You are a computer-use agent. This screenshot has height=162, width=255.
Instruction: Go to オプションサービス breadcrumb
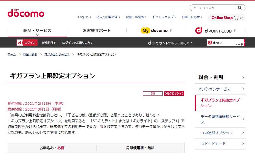(x=57, y=54)
